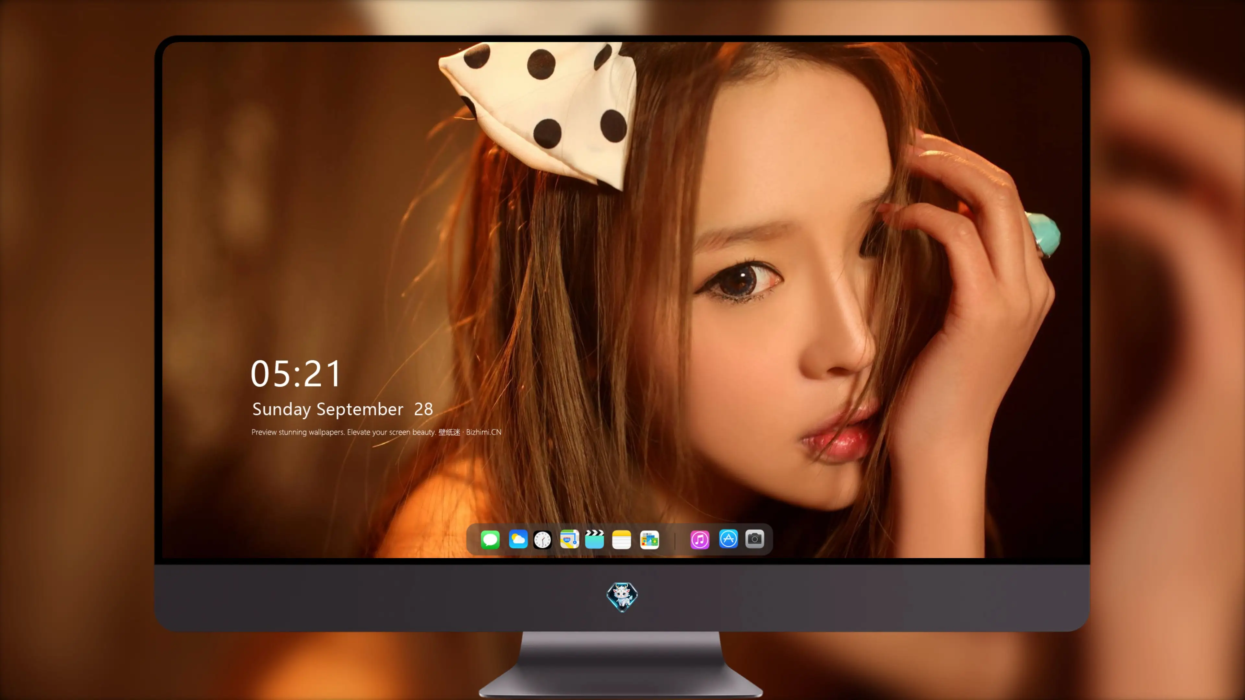The image size is (1245, 700).
Task: Launch the Clock app in the dock
Action: pyautogui.click(x=542, y=539)
